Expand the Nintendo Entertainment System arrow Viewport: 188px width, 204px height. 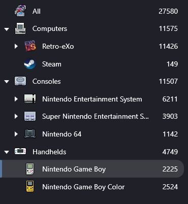(x=16, y=99)
